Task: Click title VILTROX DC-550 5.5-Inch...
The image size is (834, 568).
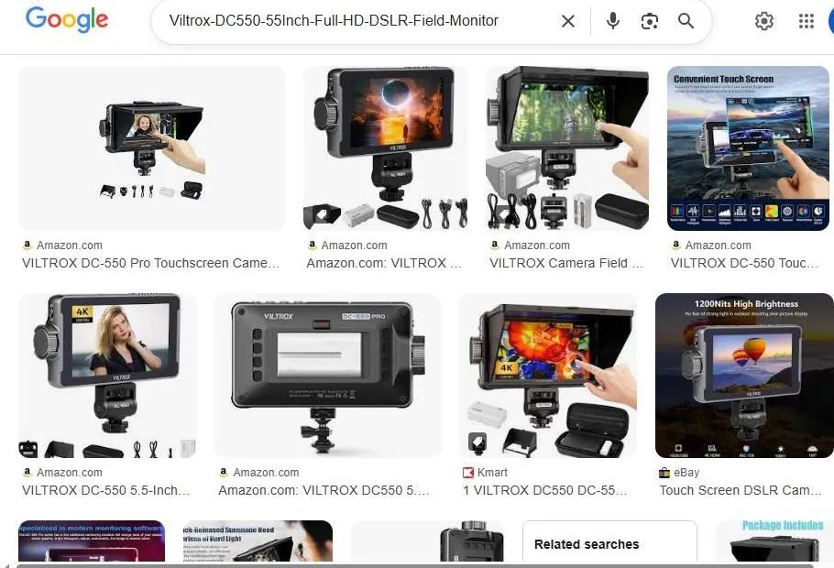Action: coord(105,490)
